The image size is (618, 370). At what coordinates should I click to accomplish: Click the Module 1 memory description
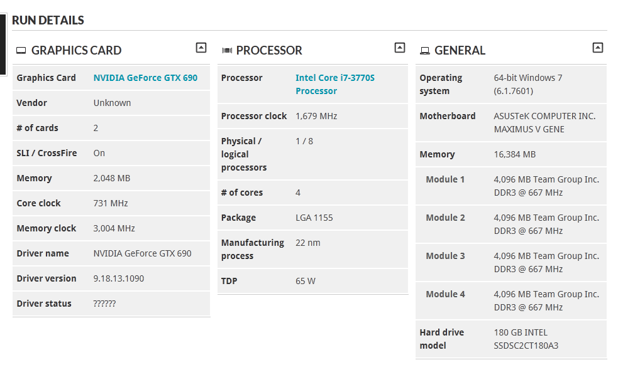546,186
